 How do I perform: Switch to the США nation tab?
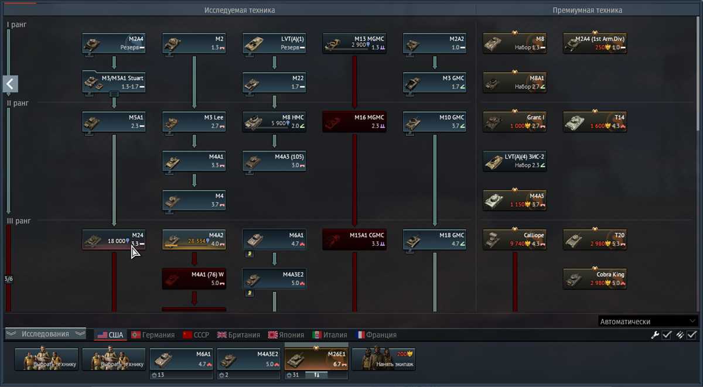[110, 335]
